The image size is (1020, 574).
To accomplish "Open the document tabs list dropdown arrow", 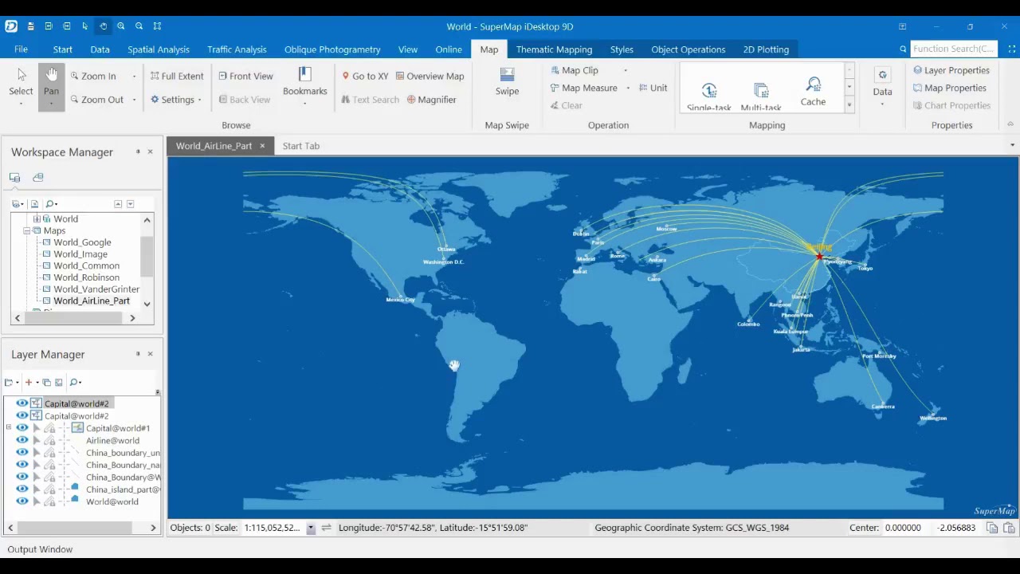I will pos(1013,145).
